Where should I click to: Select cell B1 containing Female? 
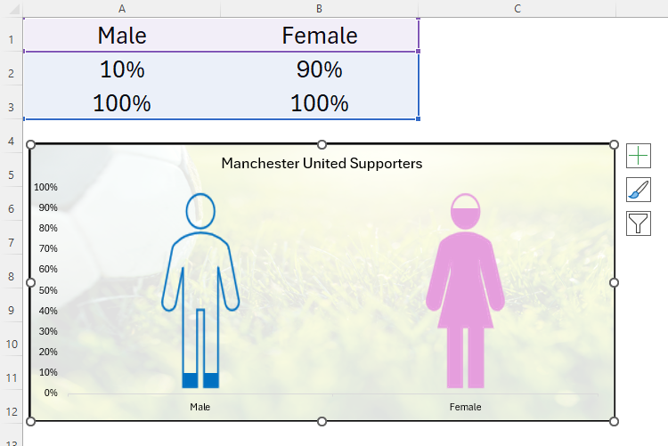click(320, 35)
